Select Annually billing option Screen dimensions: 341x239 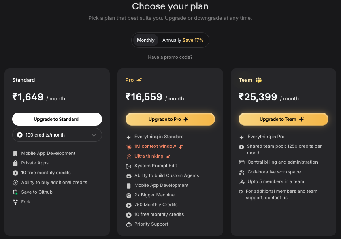[x=172, y=40]
